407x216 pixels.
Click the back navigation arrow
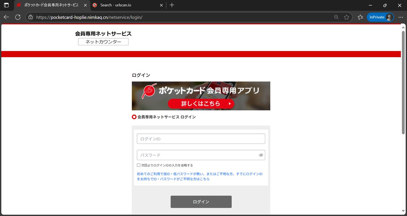point(6,17)
